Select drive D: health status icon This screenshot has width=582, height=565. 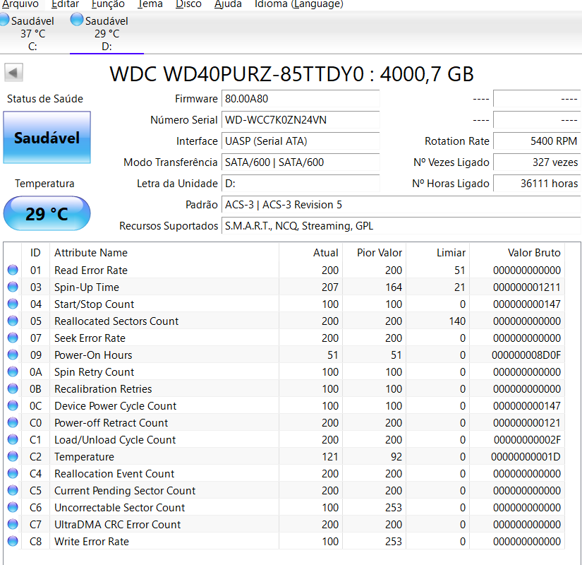tap(77, 20)
